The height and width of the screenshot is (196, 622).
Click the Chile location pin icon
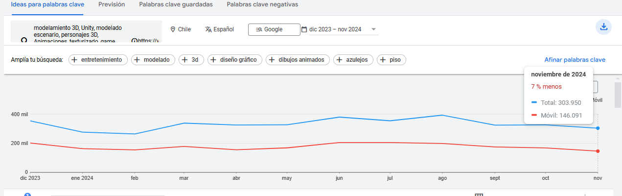[x=173, y=29]
